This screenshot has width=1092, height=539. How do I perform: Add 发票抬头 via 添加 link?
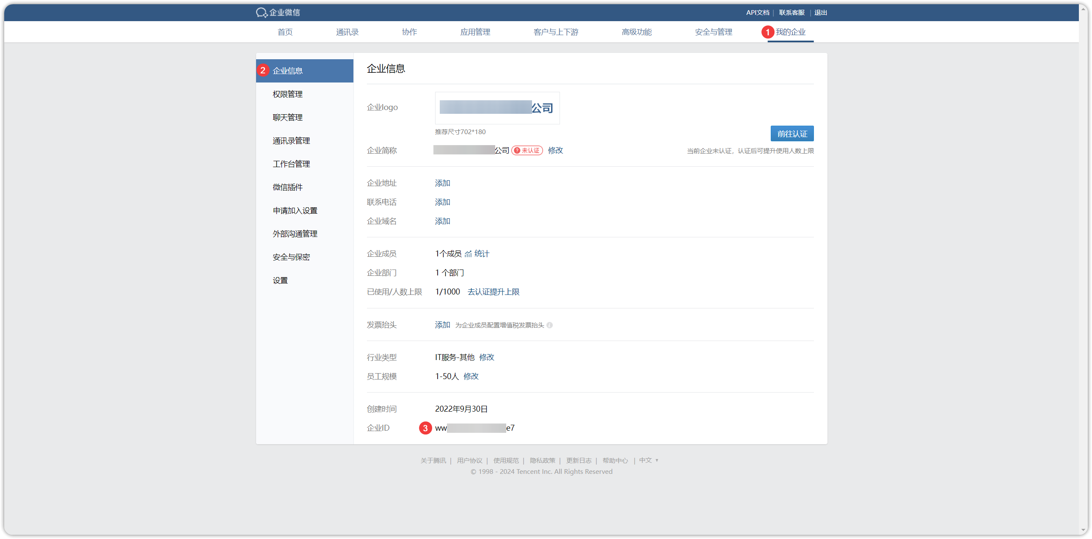[443, 325]
